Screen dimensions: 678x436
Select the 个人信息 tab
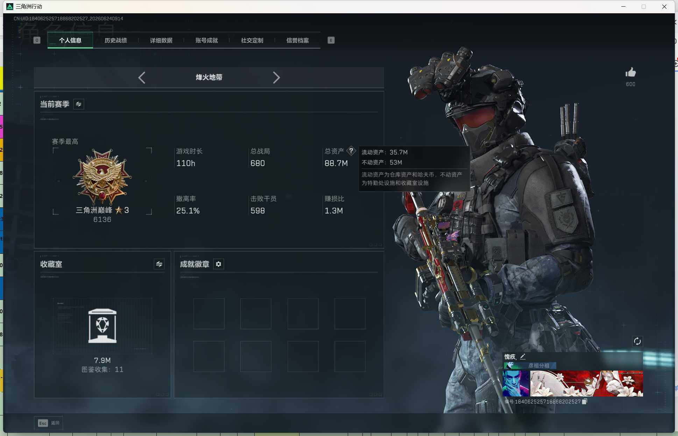[x=70, y=41]
